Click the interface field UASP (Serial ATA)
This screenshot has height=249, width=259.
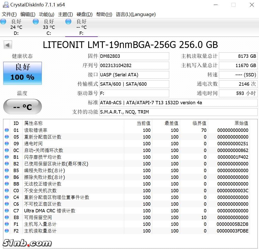pyautogui.click(x=134, y=75)
